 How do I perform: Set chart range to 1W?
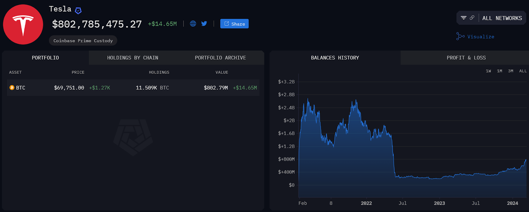coord(488,71)
